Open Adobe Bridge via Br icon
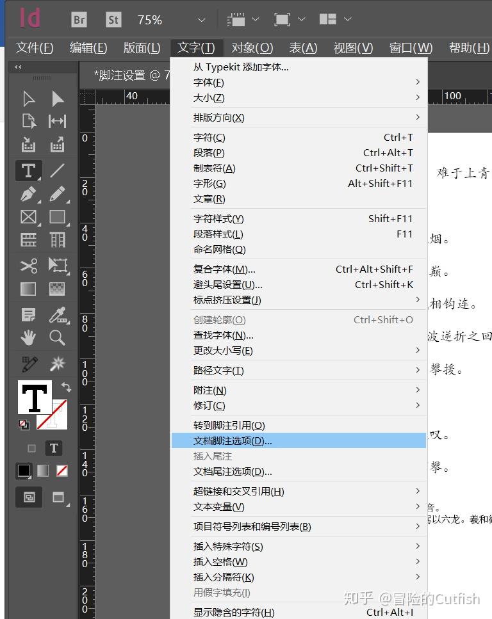Image resolution: width=492 pixels, height=619 pixels. (x=79, y=20)
